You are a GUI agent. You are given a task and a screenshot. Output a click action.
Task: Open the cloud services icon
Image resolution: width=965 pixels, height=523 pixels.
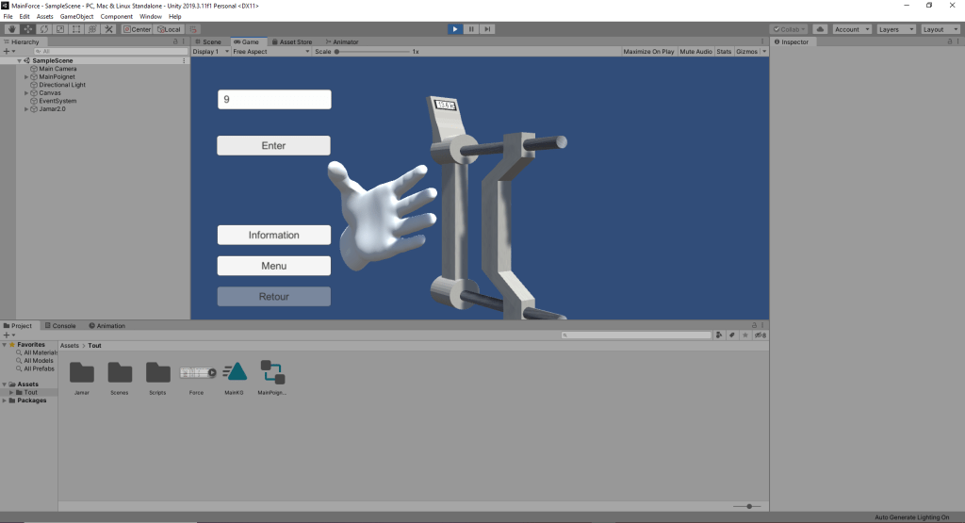(820, 29)
